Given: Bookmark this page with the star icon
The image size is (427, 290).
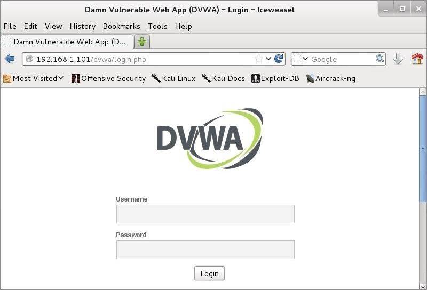Looking at the screenshot, I should click(x=258, y=59).
